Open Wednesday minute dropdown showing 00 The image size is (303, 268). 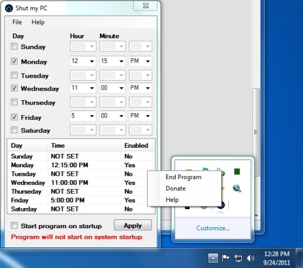pos(112,88)
